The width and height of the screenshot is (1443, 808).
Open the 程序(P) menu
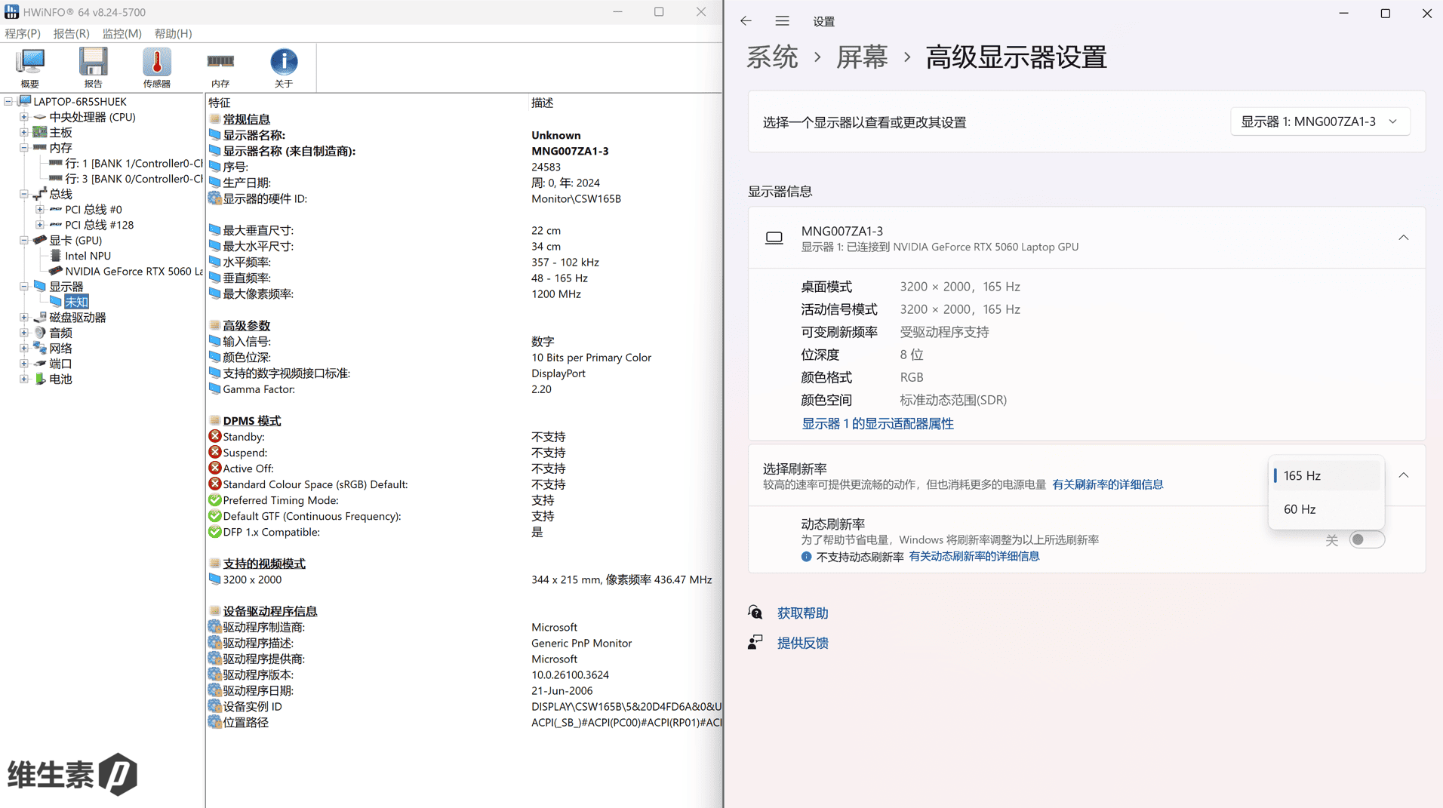[23, 33]
